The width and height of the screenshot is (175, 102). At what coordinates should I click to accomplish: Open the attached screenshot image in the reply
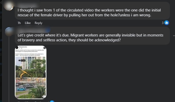tap(31, 72)
